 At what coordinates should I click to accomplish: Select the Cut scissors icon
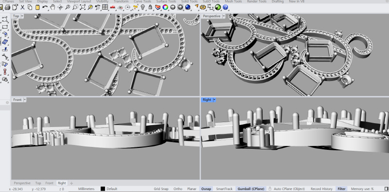click(22, 7)
